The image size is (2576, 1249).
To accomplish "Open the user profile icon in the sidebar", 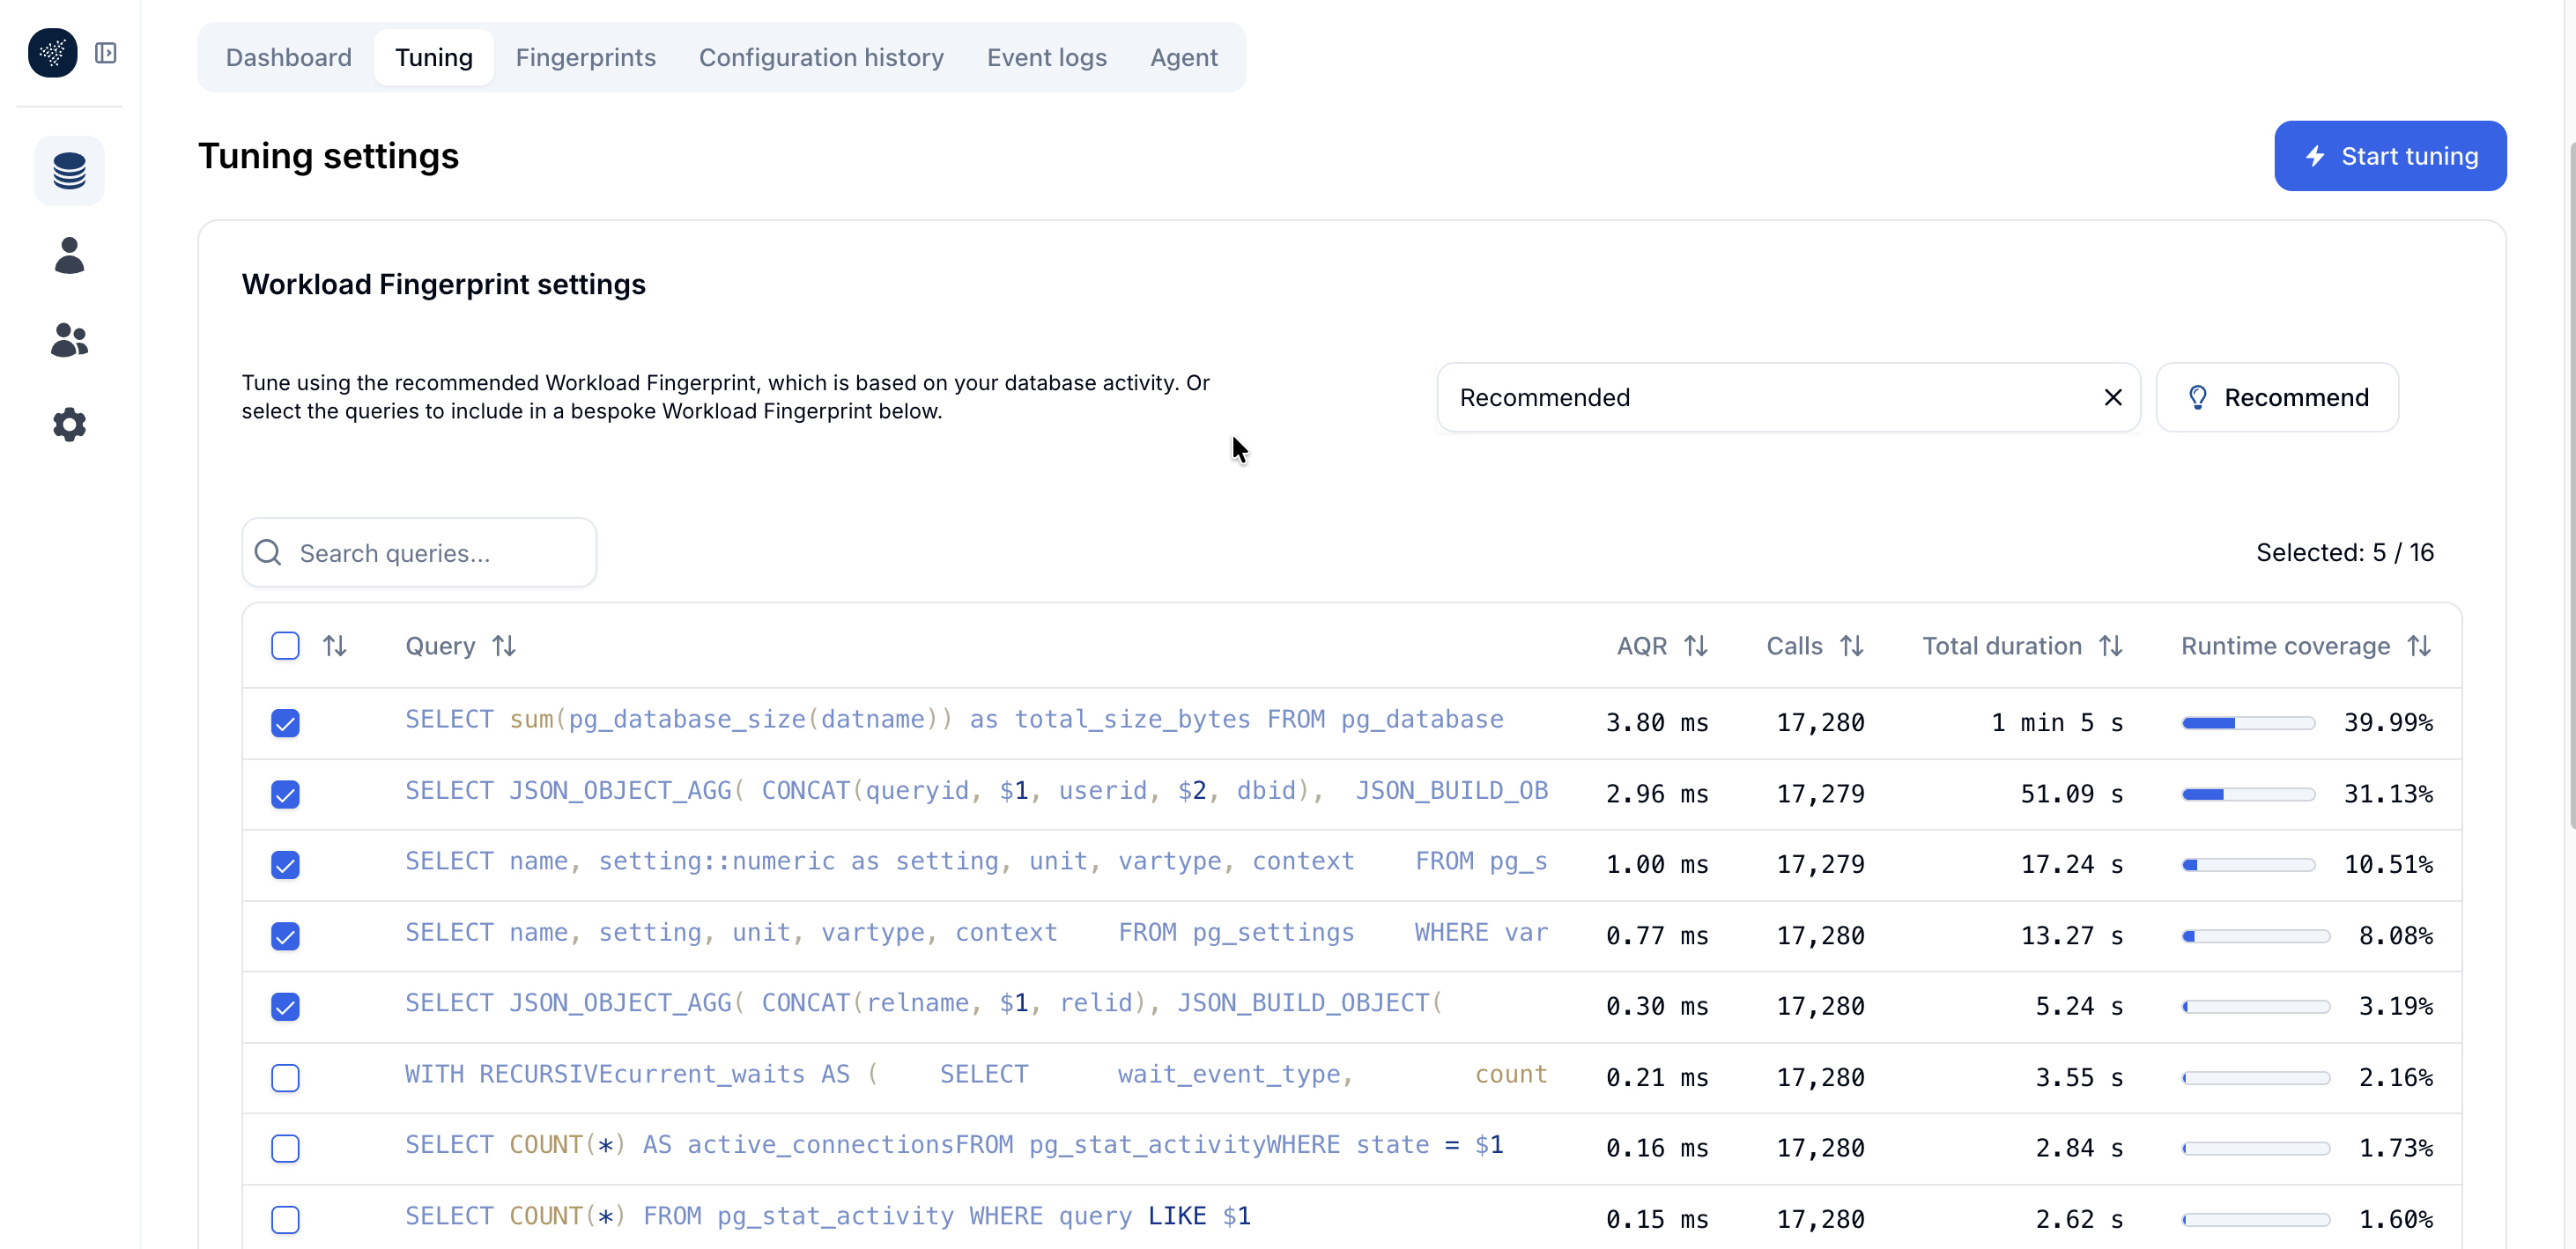I will (69, 256).
